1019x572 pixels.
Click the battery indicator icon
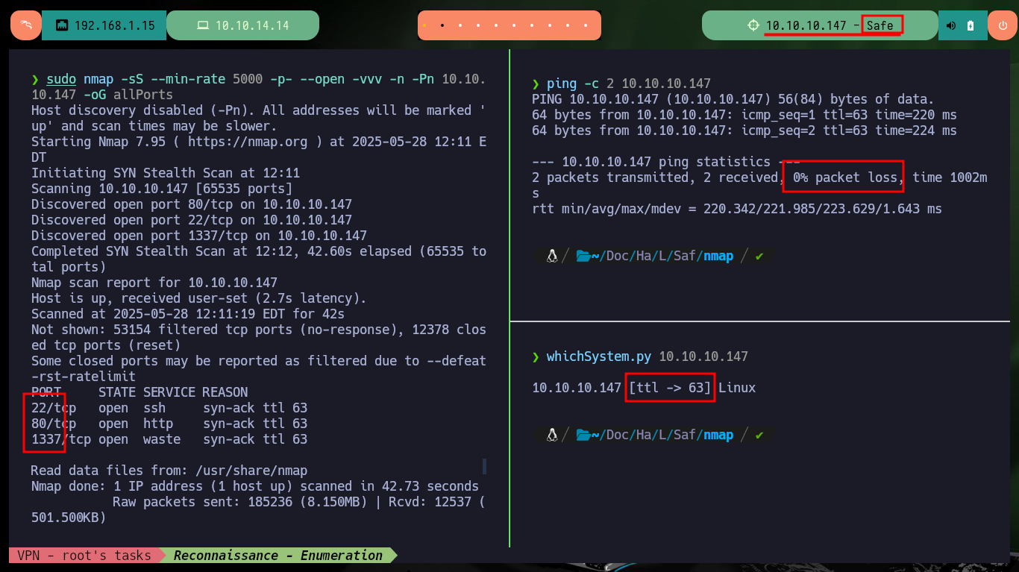pos(971,25)
